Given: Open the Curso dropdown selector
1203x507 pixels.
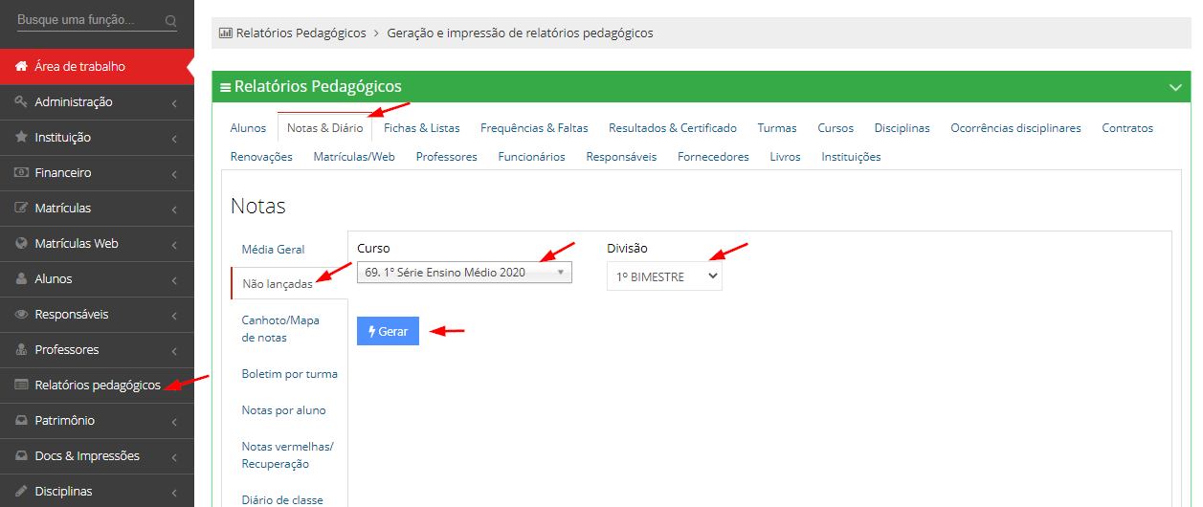Looking at the screenshot, I should coord(464,273).
